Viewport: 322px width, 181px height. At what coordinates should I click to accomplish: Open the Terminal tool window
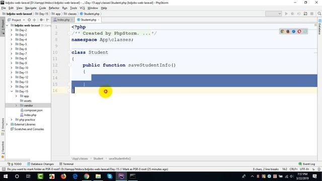(66, 164)
